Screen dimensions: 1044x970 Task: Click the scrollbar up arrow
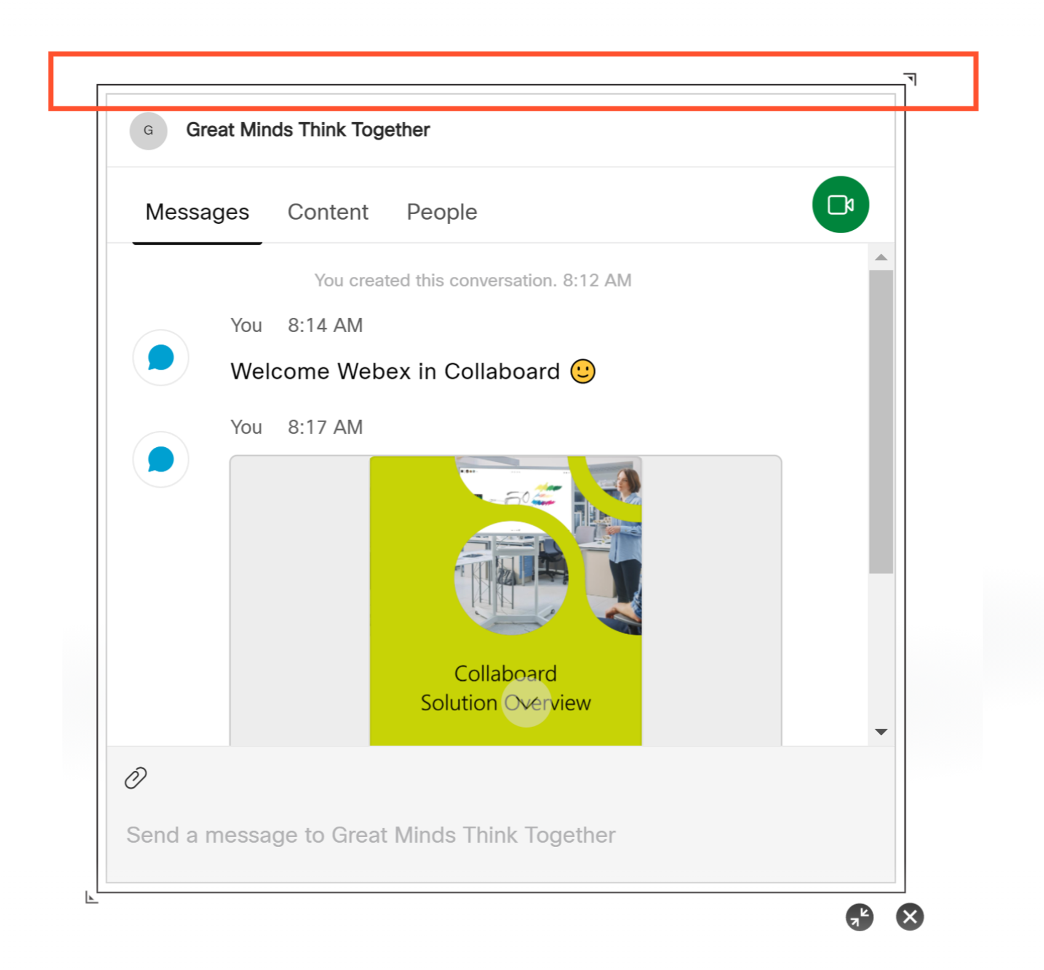click(881, 257)
